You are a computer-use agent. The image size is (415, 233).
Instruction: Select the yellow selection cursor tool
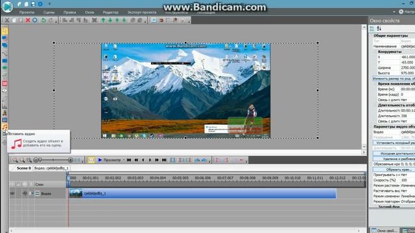(5, 31)
